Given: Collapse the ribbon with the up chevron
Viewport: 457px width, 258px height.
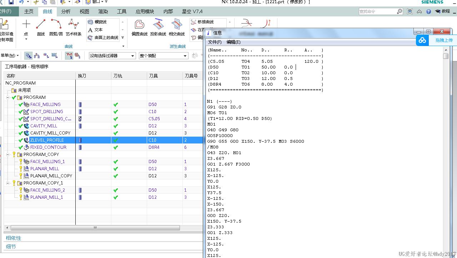Looking at the screenshot, I should (419, 11).
